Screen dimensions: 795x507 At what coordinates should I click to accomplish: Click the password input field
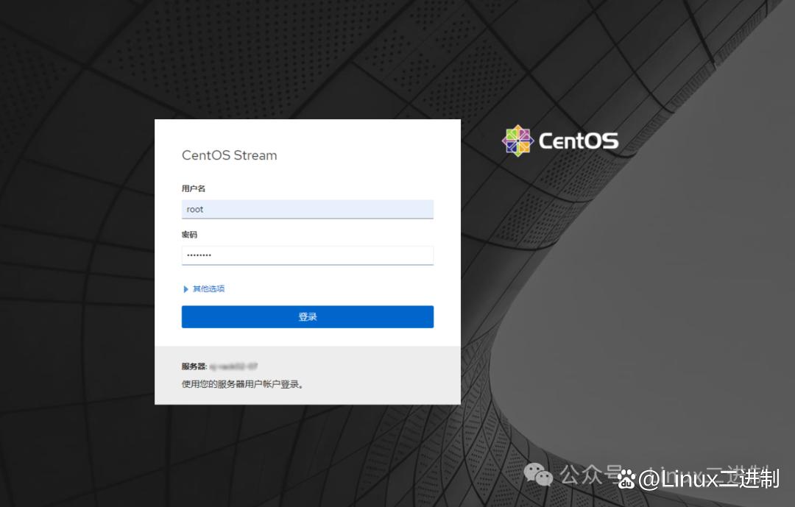[x=307, y=255]
